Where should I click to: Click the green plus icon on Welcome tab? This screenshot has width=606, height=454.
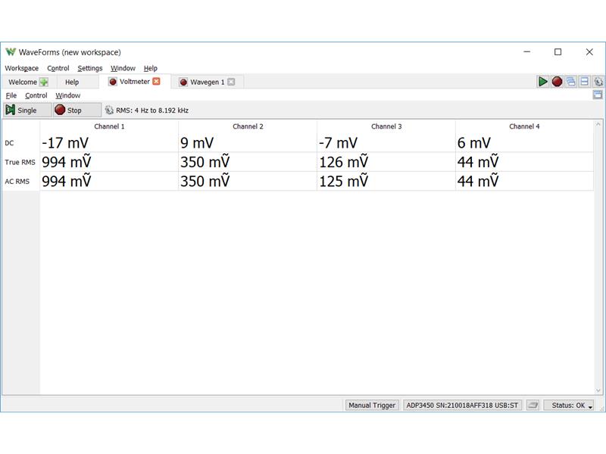click(44, 82)
